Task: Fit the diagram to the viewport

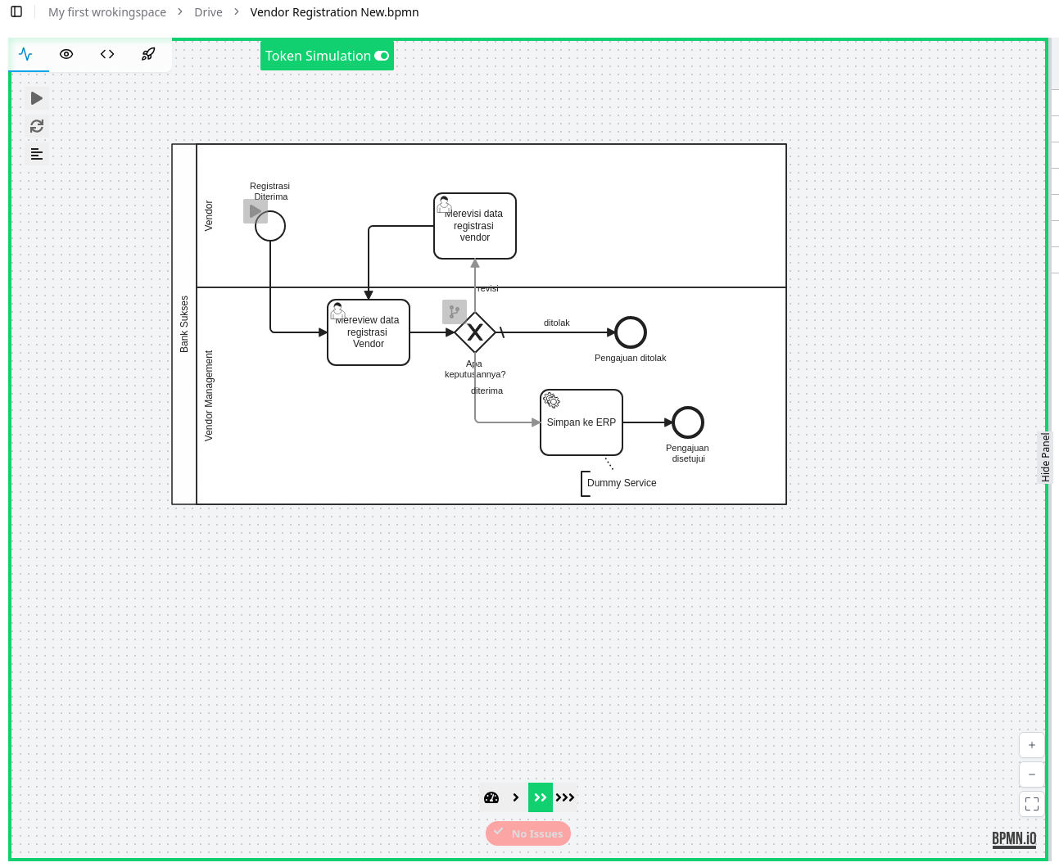Action: coord(1032,804)
